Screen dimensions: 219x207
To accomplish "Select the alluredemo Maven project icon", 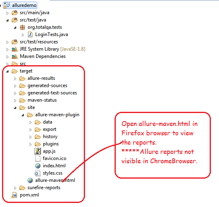I will click(7, 5).
